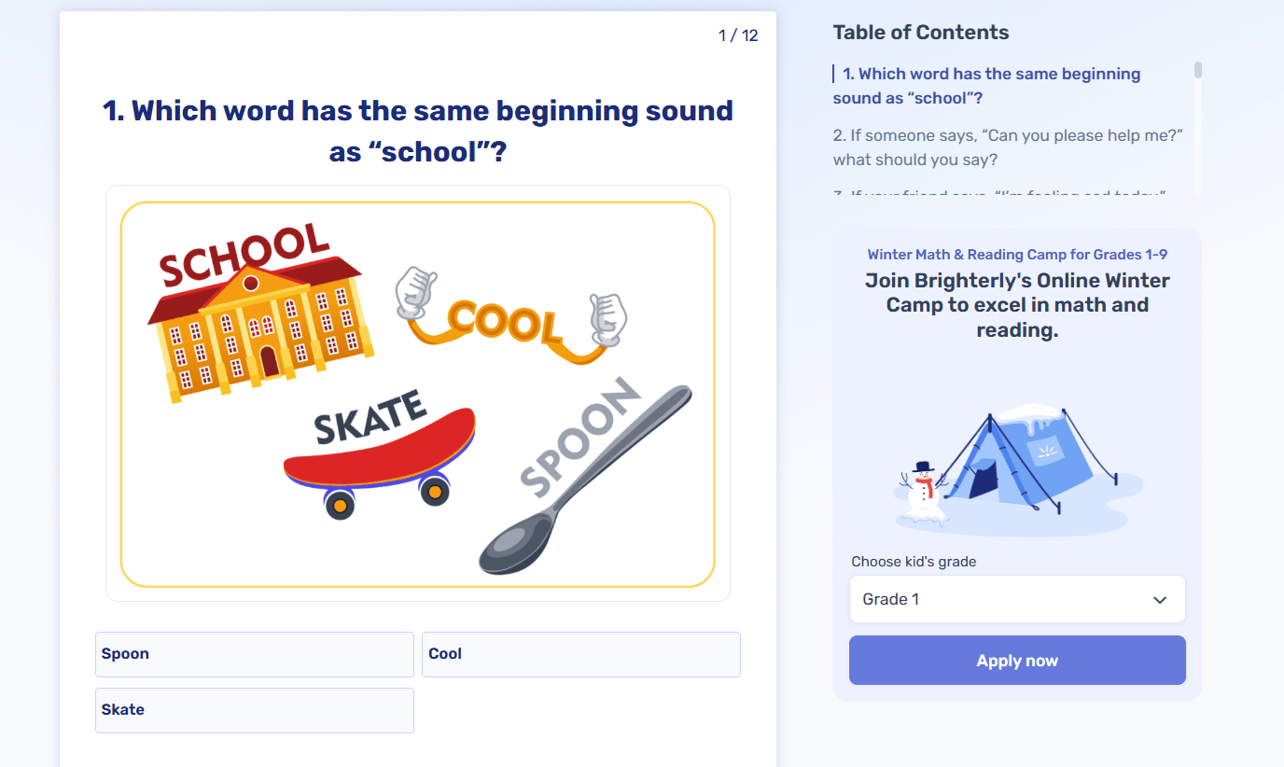
Task: Click the Table of Contents scrollbar
Action: pos(1198,70)
